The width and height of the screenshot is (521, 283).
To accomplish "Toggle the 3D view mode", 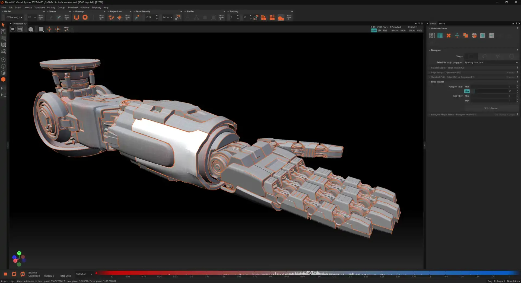I will (x=379, y=31).
